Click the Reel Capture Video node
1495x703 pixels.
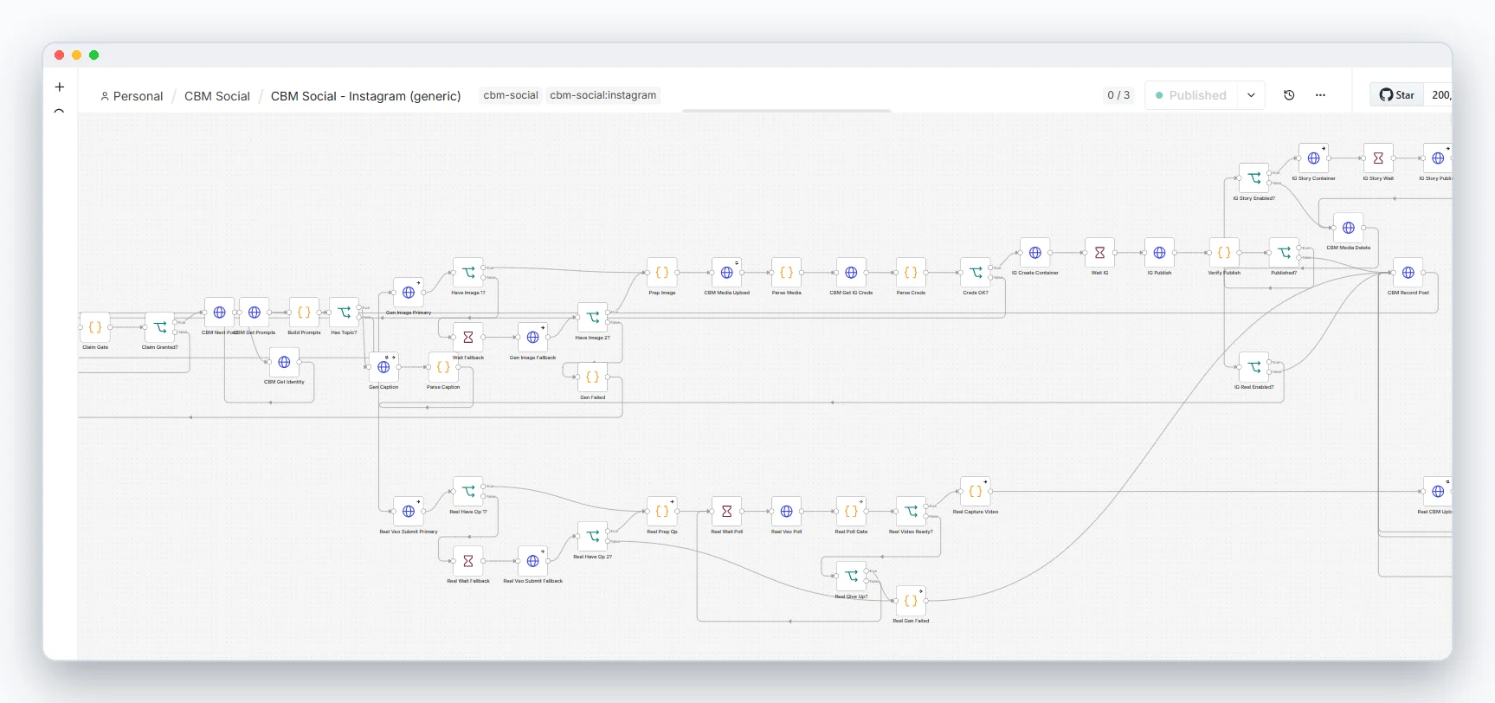[976, 492]
